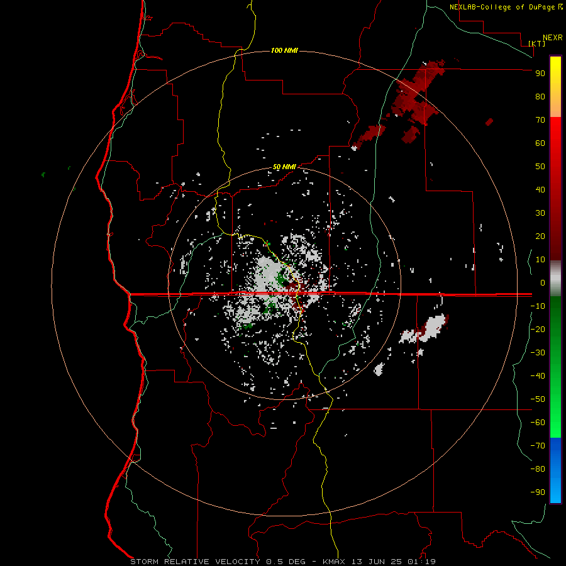Click the "-90" velocity scale label
566x566 pixels.
coord(538,492)
